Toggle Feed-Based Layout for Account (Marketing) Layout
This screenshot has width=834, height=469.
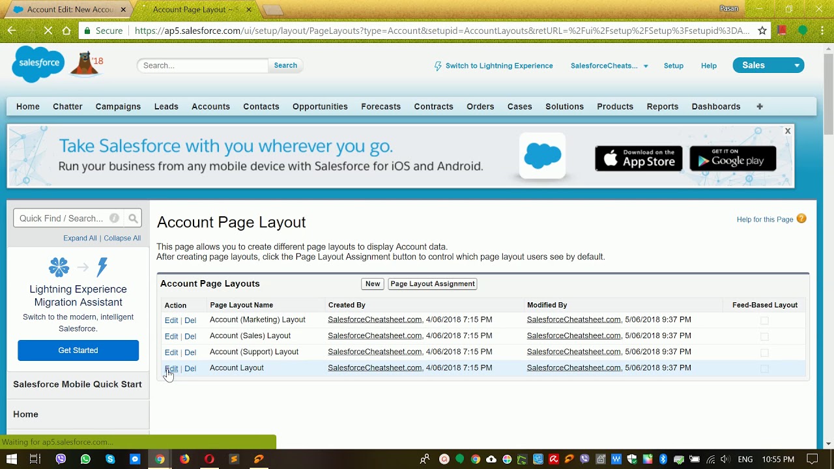point(764,320)
